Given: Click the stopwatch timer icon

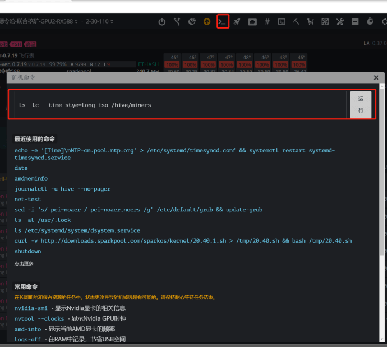Looking at the screenshot, I should [369, 21].
